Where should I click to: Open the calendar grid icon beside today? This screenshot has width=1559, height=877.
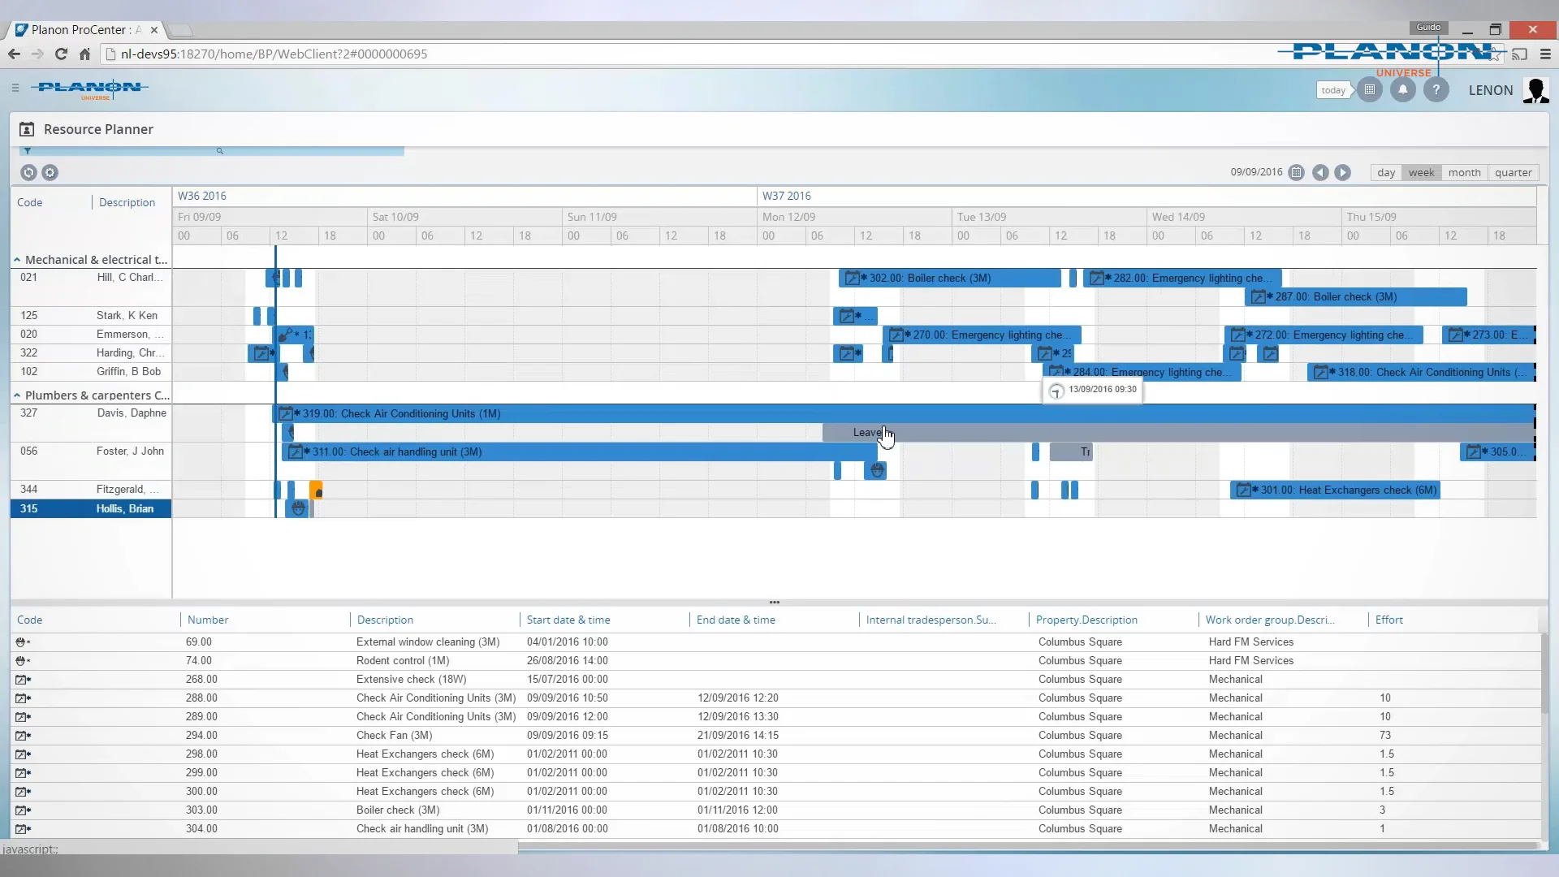coord(1370,90)
